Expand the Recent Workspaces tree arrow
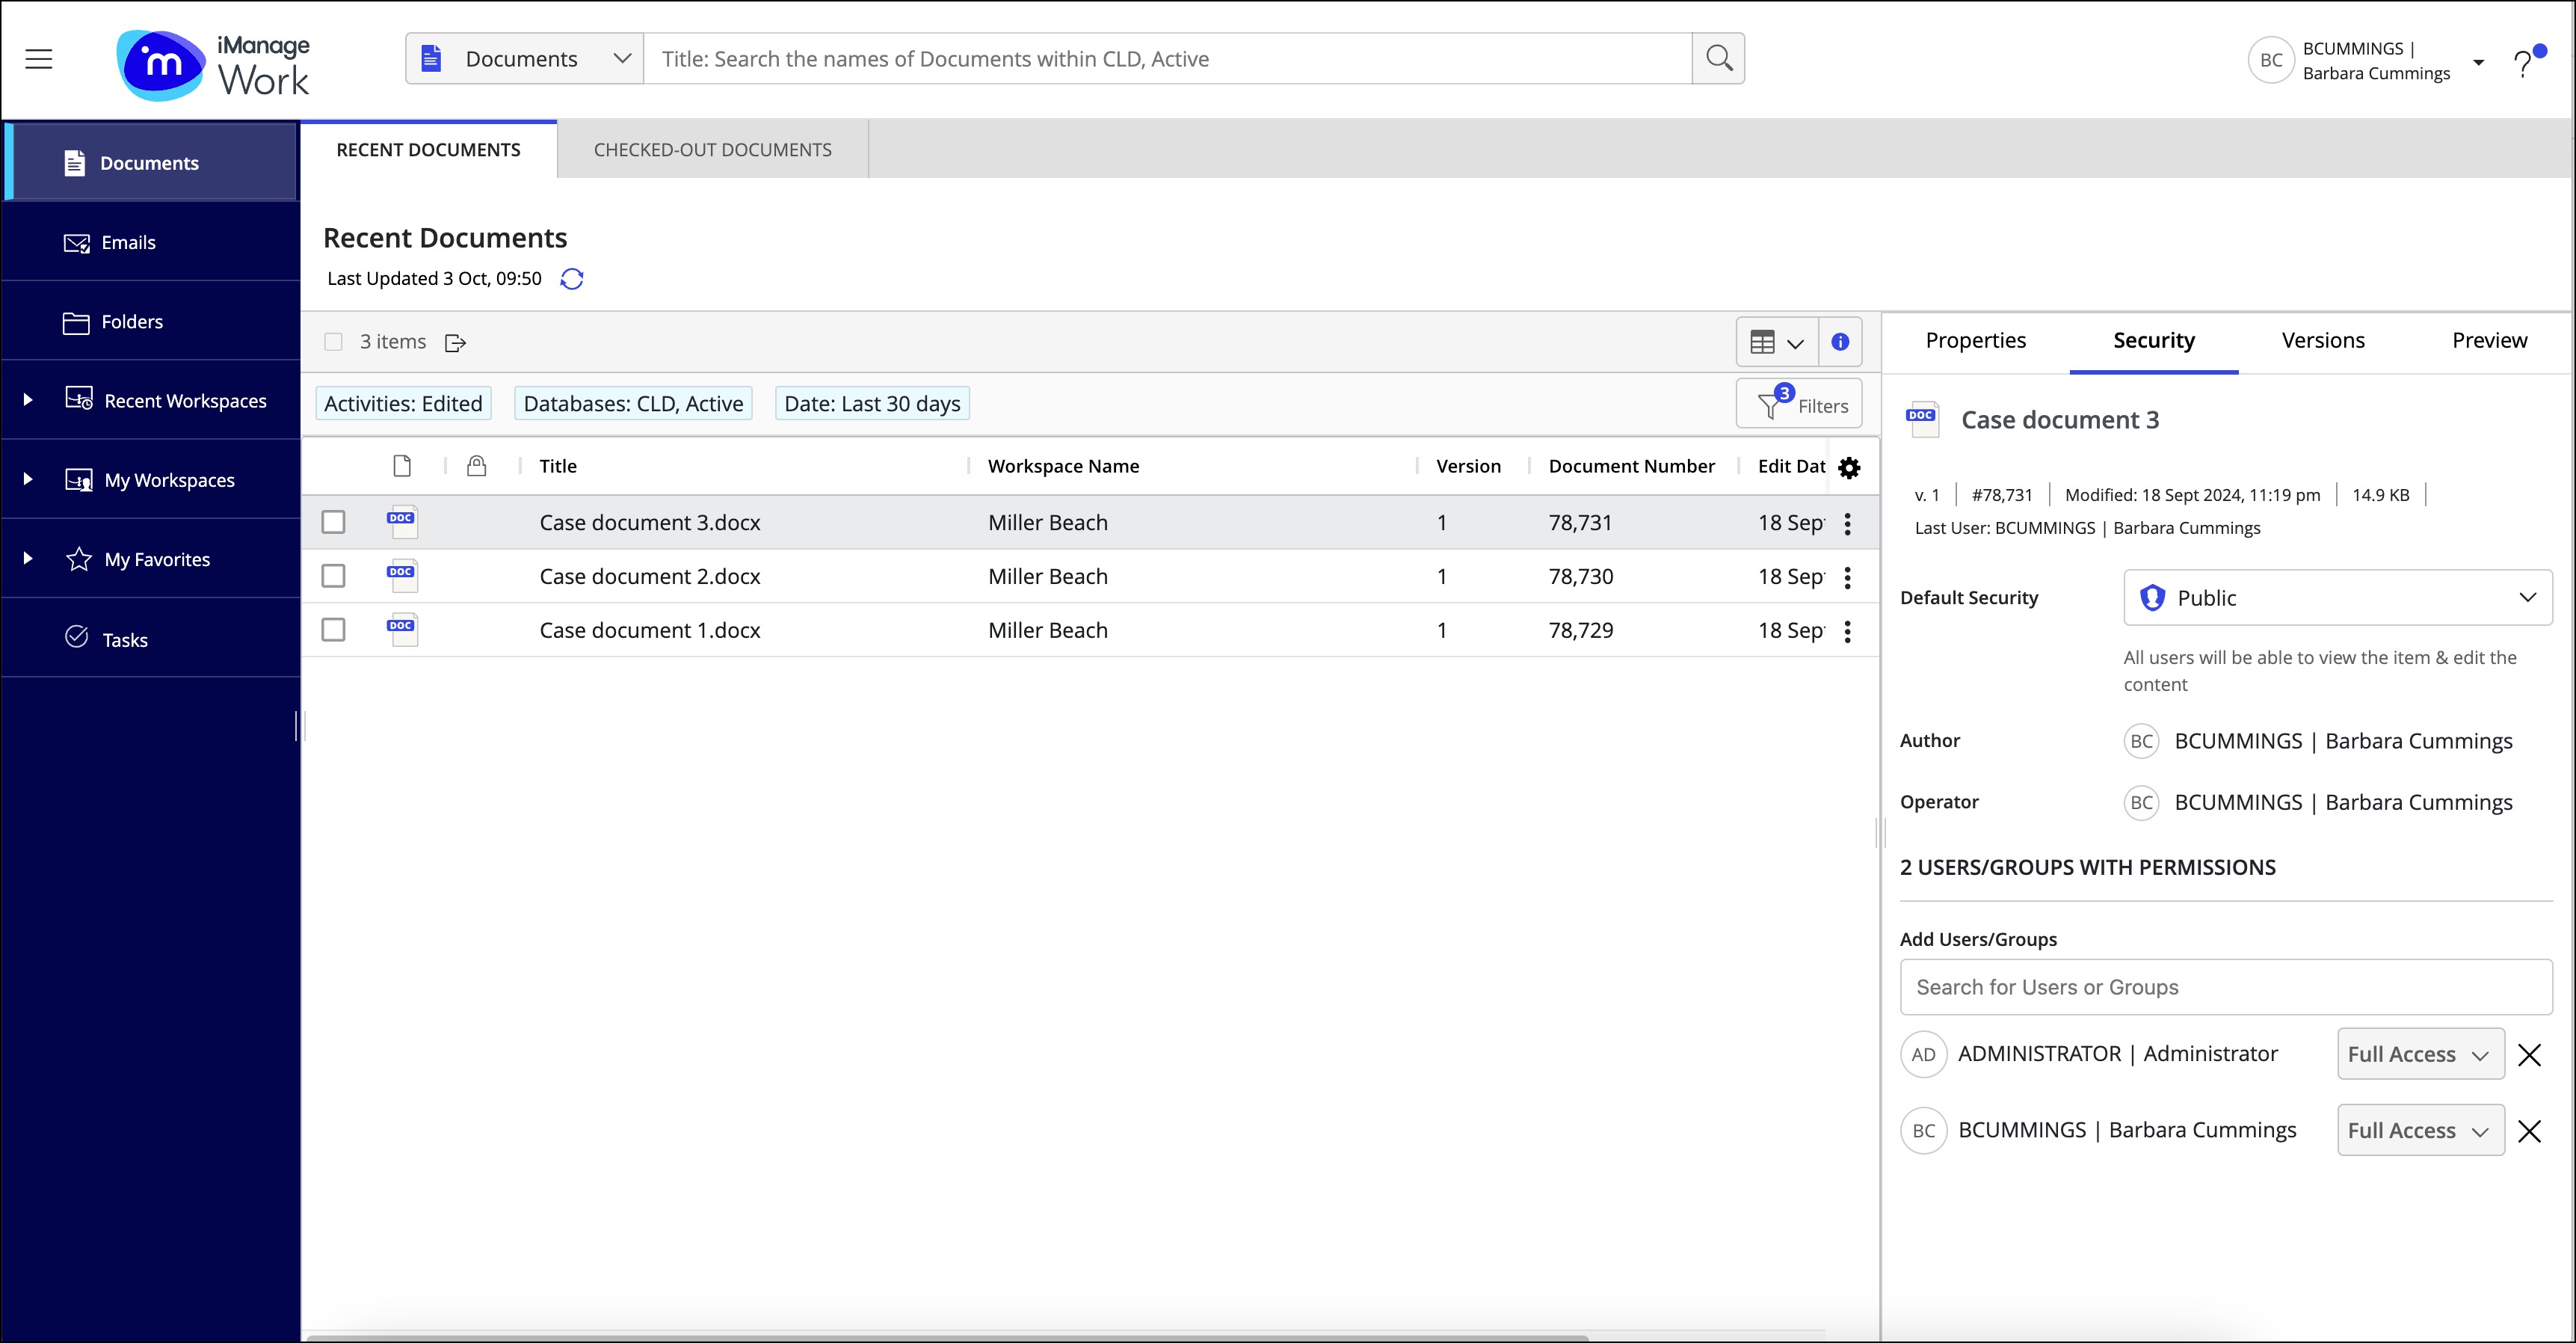This screenshot has height=1343, width=2576. pos(28,400)
